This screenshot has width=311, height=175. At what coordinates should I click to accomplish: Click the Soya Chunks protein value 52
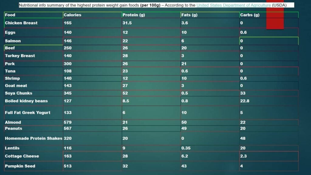coord(125,93)
